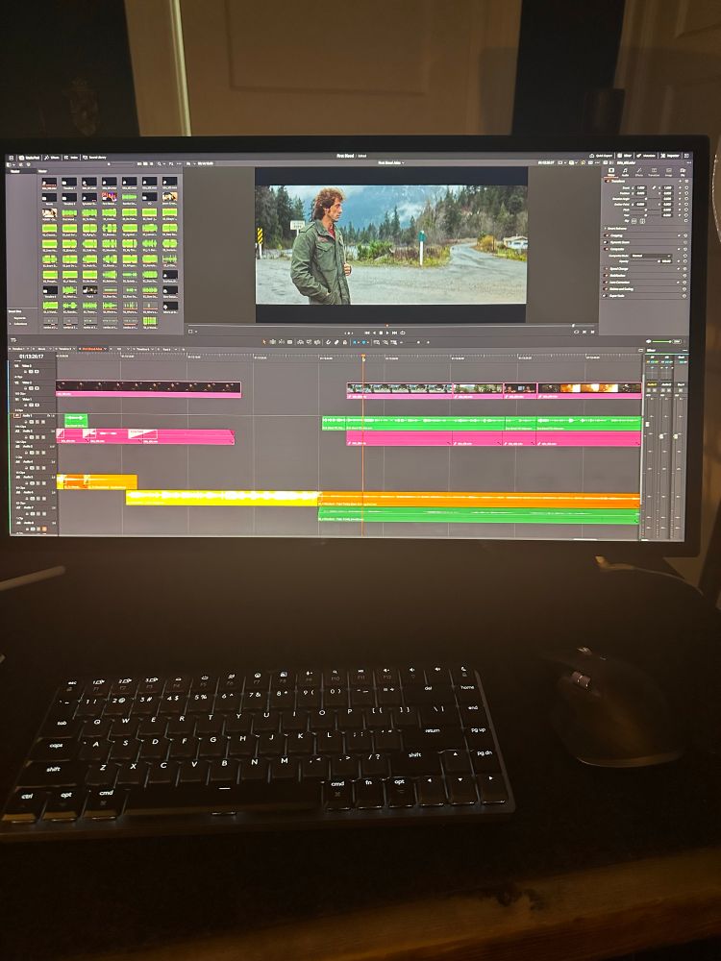Toggle Linked Selection in timeline toolbar
This screenshot has width=721, height=961.
click(336, 343)
